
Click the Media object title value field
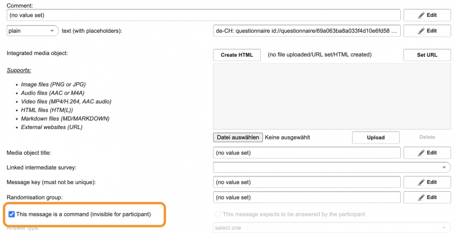click(307, 153)
